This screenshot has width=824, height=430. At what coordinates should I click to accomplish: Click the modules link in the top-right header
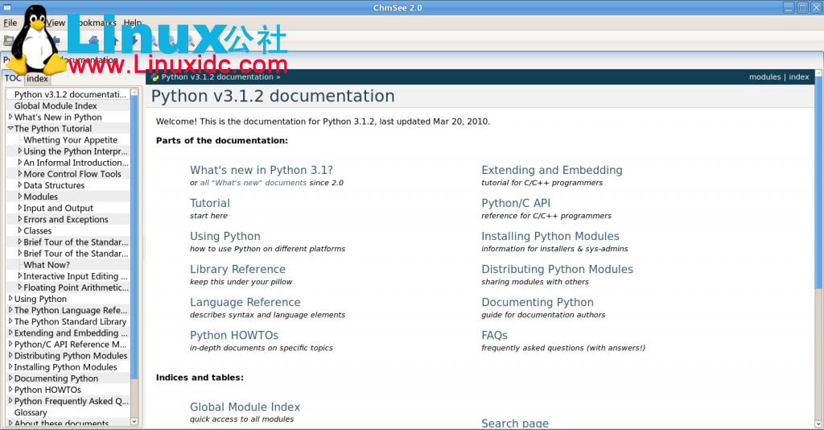[764, 77]
